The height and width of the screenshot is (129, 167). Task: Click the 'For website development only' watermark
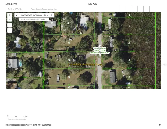coord(85,64)
